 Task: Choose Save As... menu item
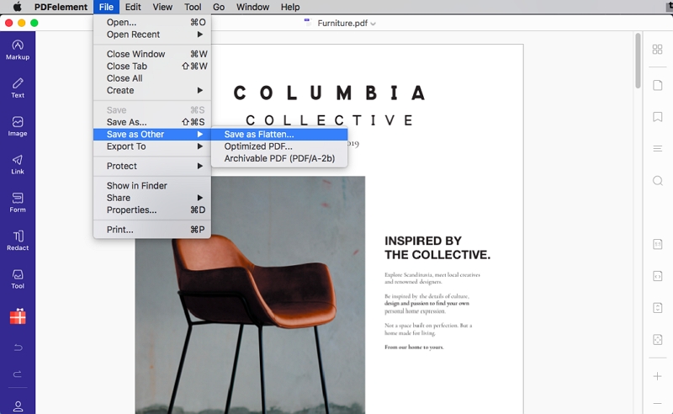click(x=152, y=122)
